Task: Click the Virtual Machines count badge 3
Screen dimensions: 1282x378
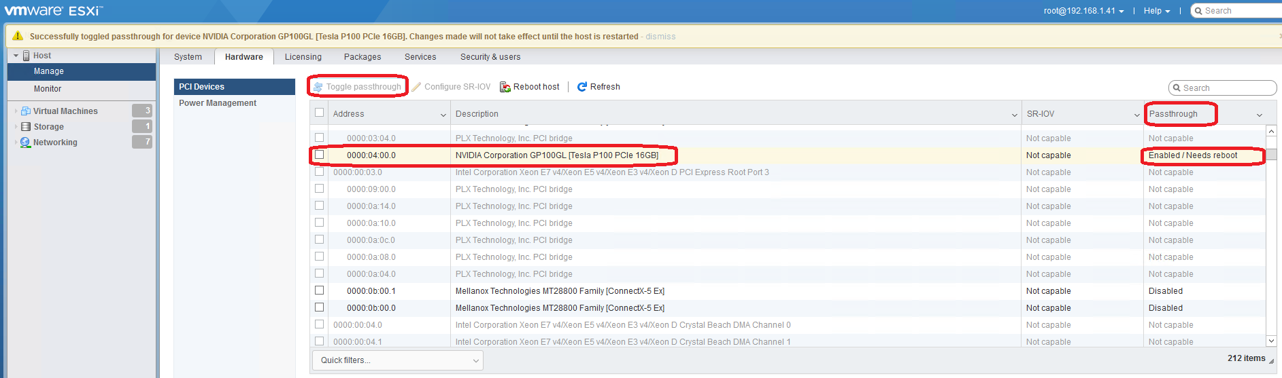Action: tap(142, 111)
